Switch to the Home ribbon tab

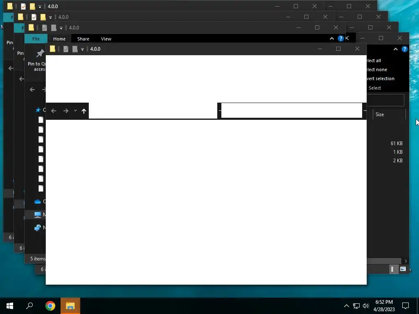(59, 39)
